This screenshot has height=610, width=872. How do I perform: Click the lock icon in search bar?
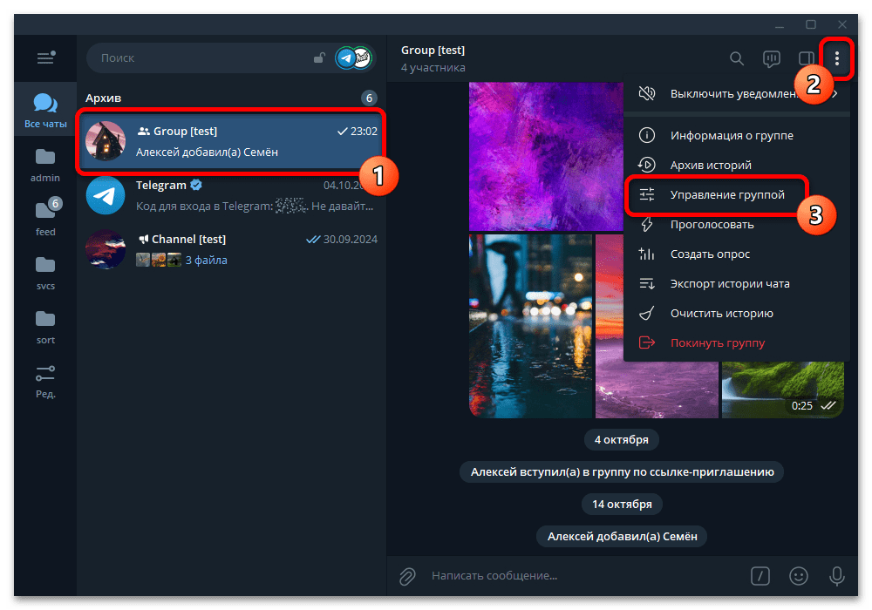319,58
